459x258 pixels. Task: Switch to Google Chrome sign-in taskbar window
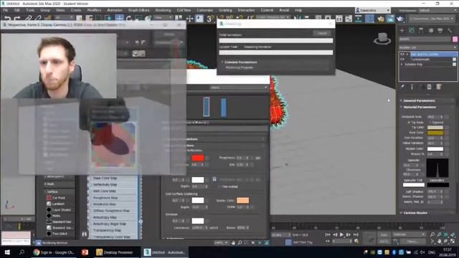pos(54,252)
